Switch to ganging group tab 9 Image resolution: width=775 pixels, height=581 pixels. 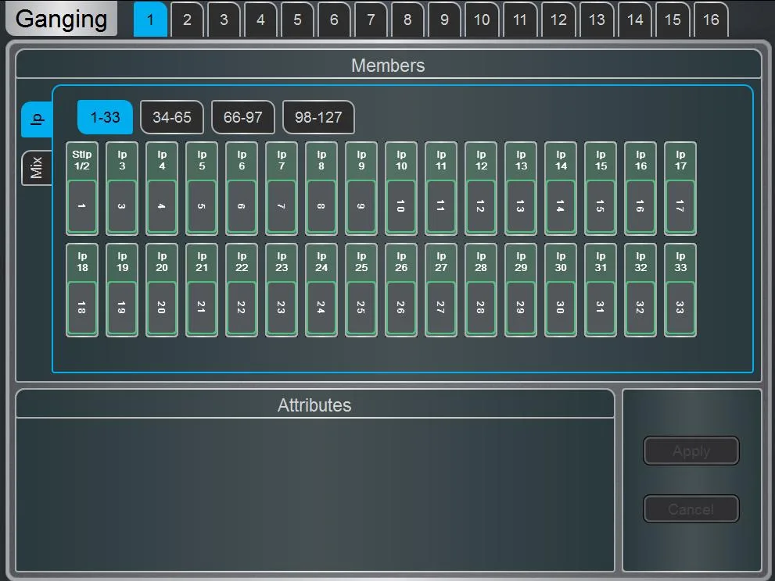[x=444, y=20]
